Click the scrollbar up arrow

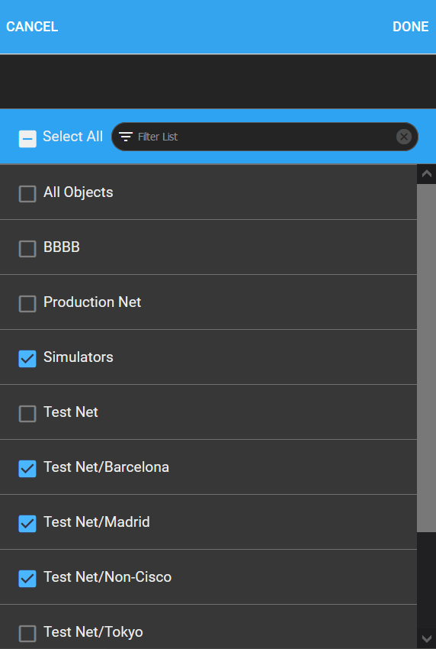coord(427,174)
